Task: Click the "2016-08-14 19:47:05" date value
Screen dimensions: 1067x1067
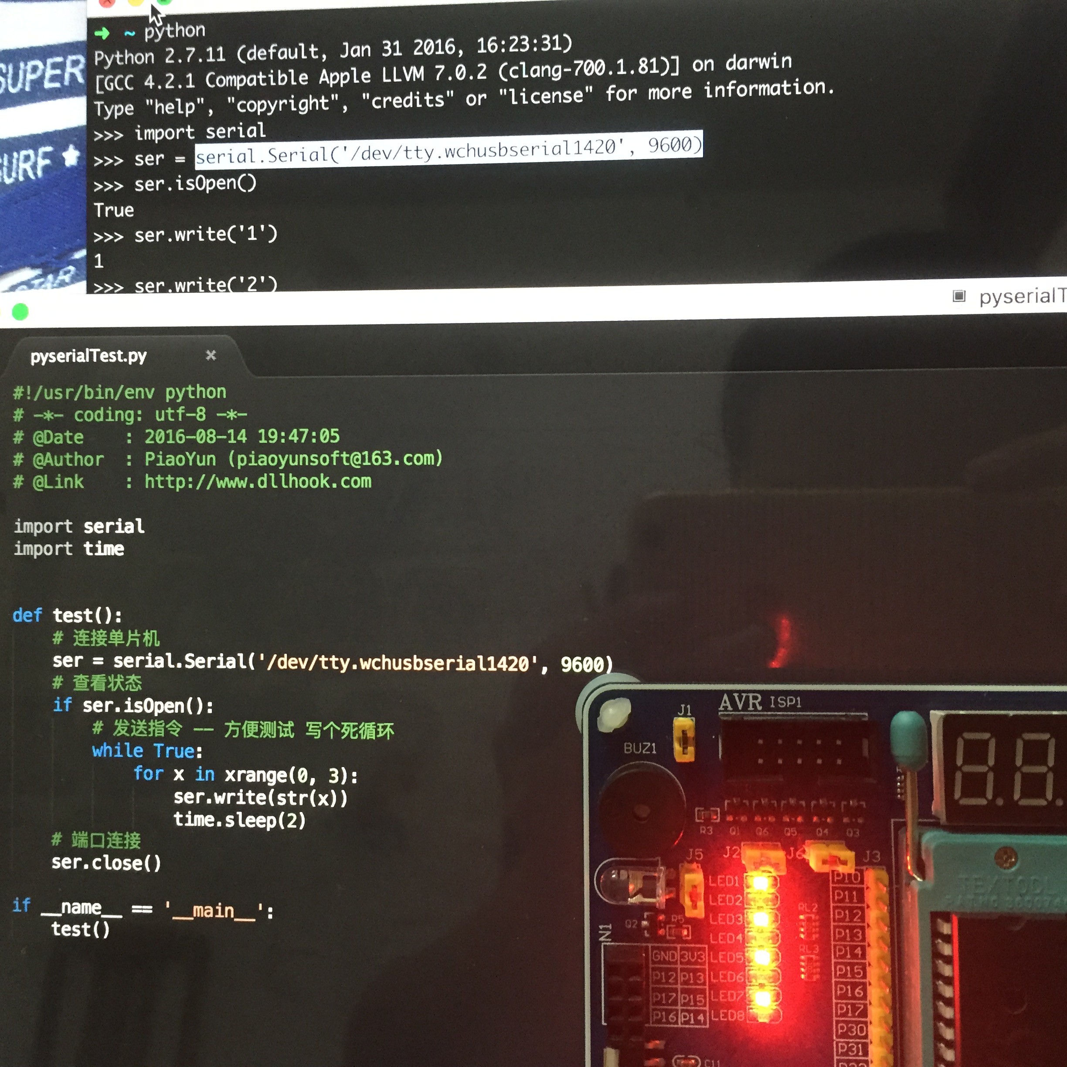Action: pyautogui.click(x=242, y=436)
